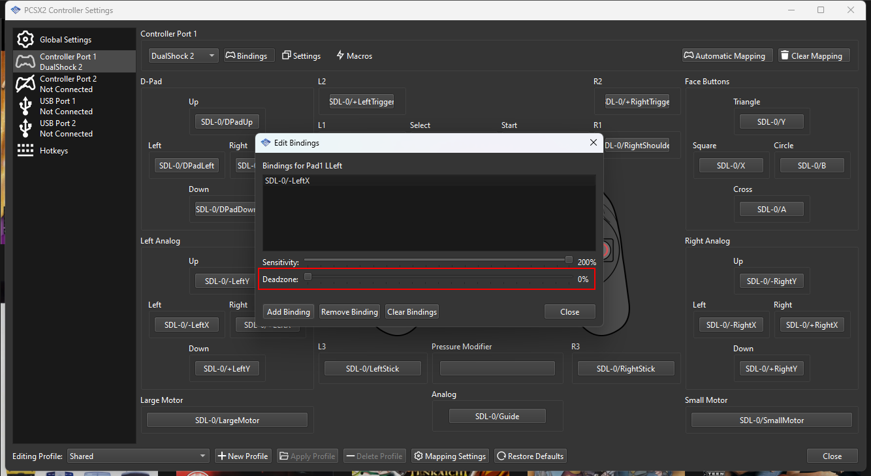Click Automatic Mapping button
871x476 pixels.
(x=727, y=56)
